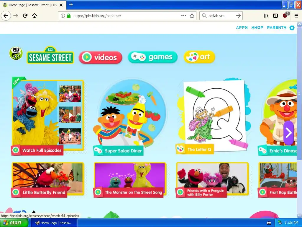Viewport: 302px width, 227px height.
Task: Click The Letter Q label
Action: [x=199, y=149]
